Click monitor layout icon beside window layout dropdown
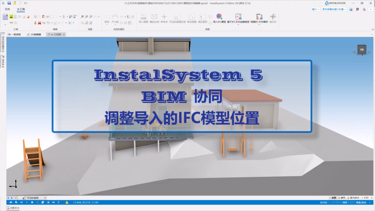Viewport: 375px width, 211px height. pos(351,9)
